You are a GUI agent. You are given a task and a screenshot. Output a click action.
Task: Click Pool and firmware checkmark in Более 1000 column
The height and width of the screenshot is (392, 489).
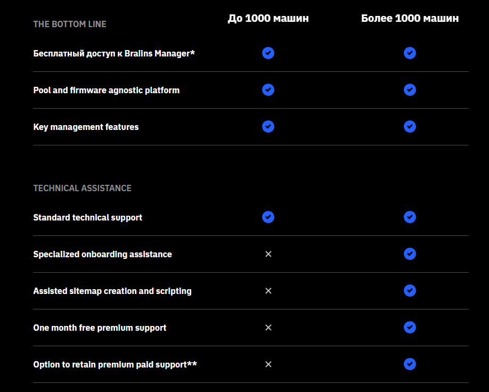pyautogui.click(x=410, y=90)
